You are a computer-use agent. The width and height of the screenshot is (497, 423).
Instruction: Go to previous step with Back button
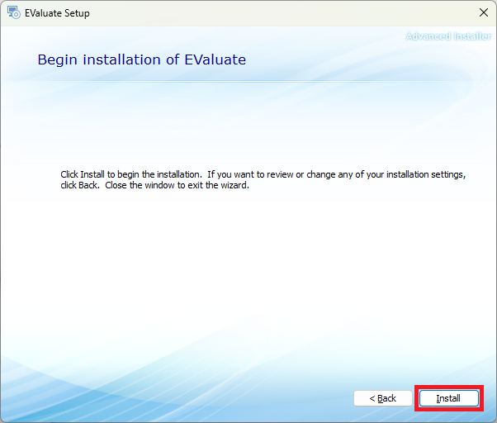click(x=382, y=398)
